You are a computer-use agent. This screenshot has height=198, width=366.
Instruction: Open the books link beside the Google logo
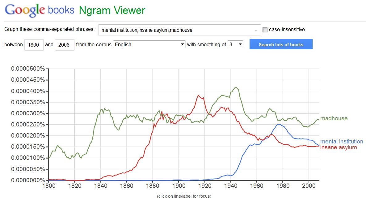tap(61, 10)
